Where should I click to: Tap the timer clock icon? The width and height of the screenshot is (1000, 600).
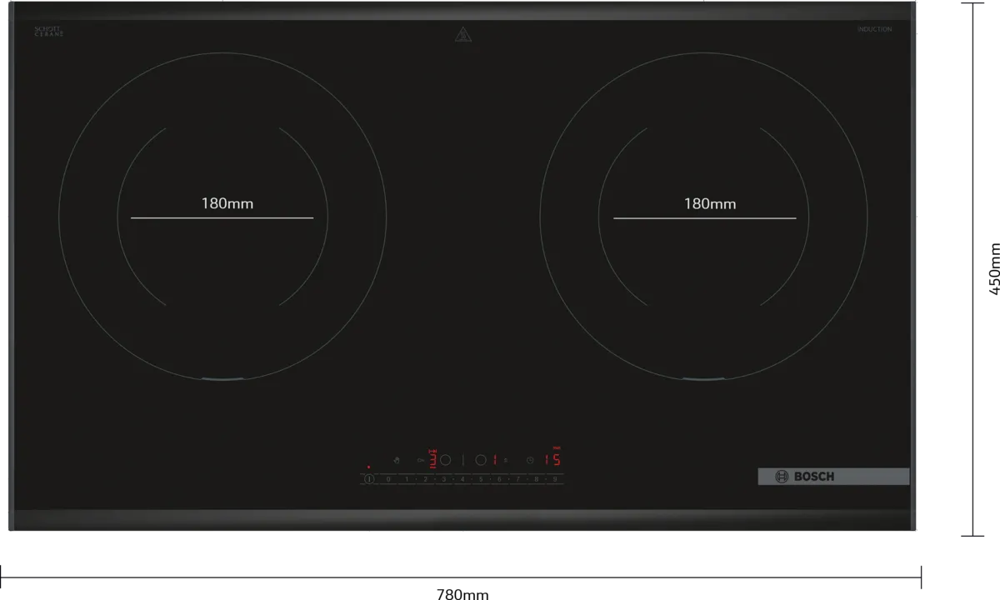529,460
